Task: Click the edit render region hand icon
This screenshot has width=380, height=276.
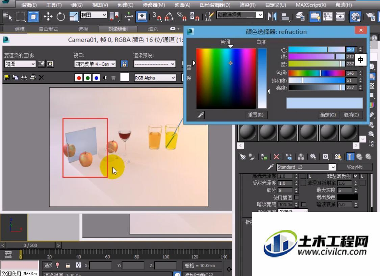Action: pyautogui.click(x=42, y=64)
